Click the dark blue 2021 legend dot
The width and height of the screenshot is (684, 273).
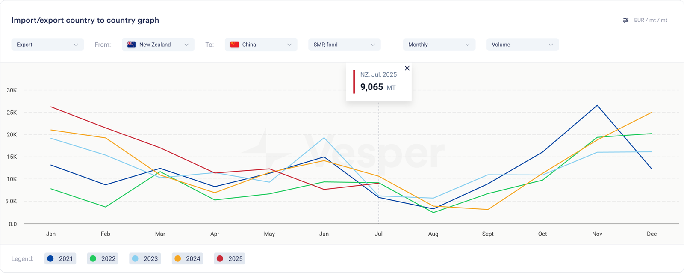[x=50, y=258]
